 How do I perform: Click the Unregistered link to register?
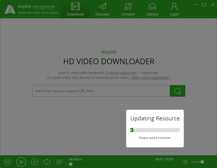[43, 7]
